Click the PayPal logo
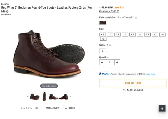 pos(104,74)
